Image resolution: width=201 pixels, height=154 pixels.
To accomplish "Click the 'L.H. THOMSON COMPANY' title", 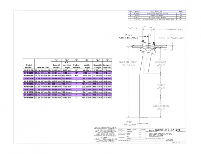I will click(165, 130).
